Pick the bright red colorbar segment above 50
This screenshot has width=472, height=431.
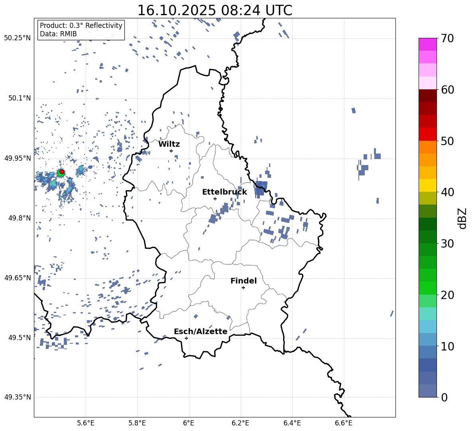coord(427,134)
